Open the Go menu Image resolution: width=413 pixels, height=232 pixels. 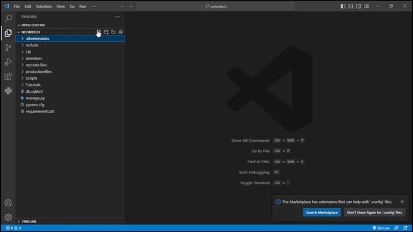pos(72,6)
